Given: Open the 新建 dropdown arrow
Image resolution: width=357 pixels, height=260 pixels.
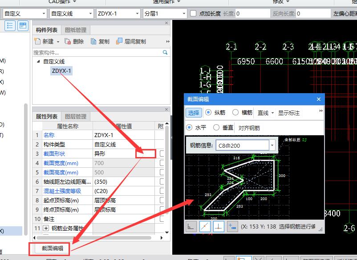Looking at the screenshot, I should pyautogui.click(x=58, y=42).
